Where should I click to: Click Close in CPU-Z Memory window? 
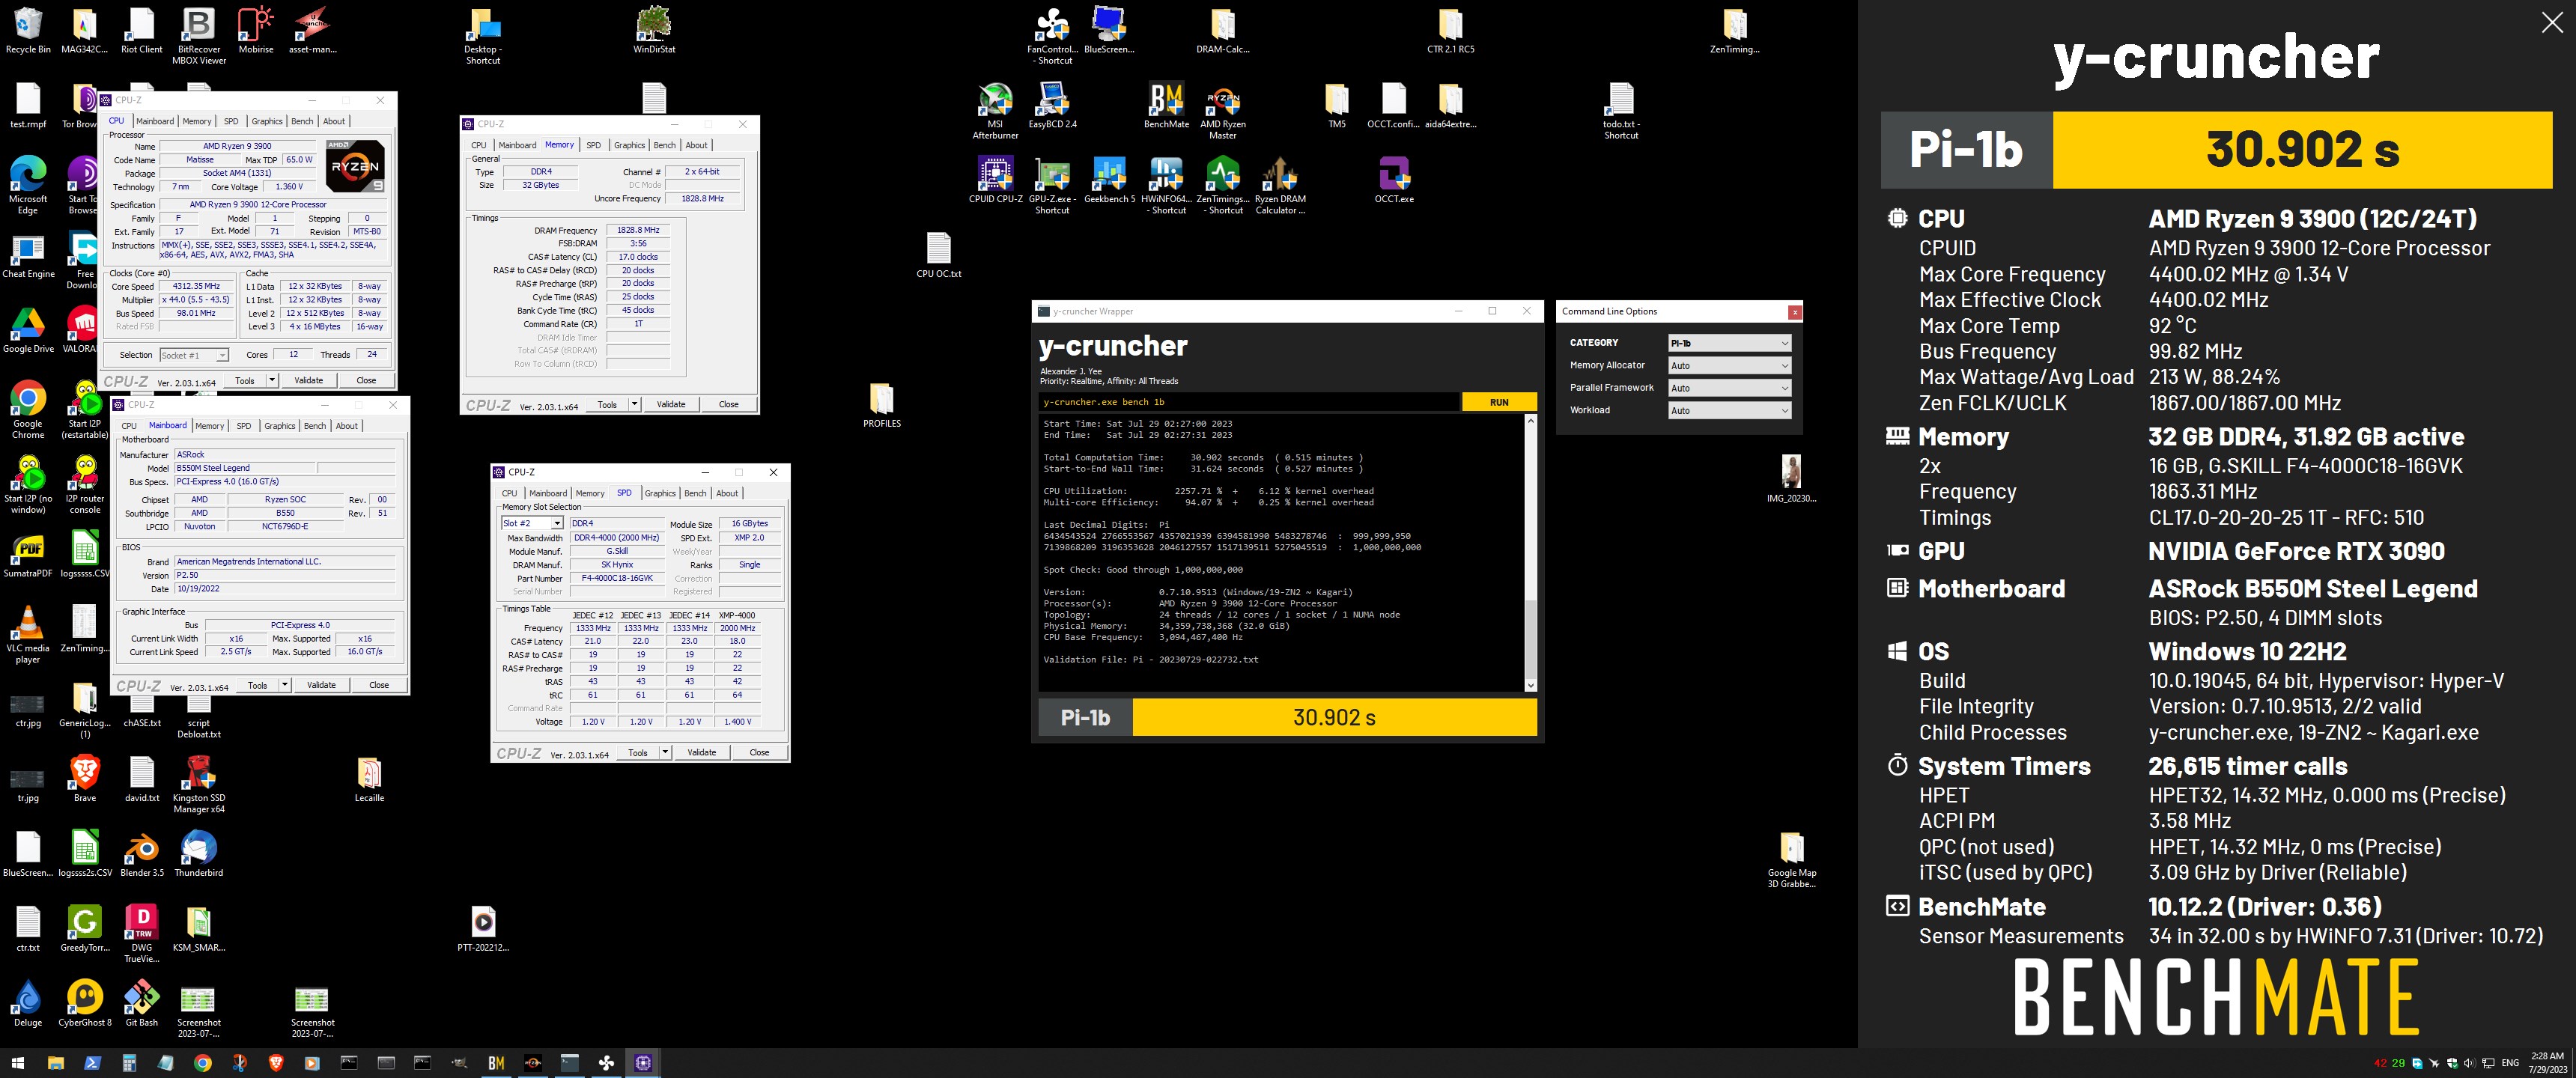pyautogui.click(x=728, y=404)
